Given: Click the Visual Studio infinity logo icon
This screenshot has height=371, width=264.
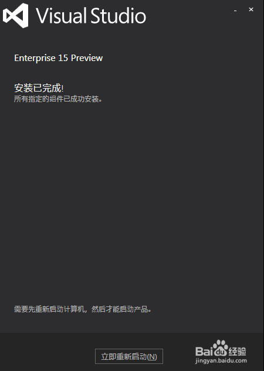Looking at the screenshot, I should click(x=16, y=15).
